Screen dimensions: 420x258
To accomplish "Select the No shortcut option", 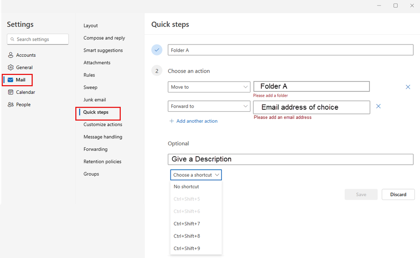I will (x=186, y=187).
